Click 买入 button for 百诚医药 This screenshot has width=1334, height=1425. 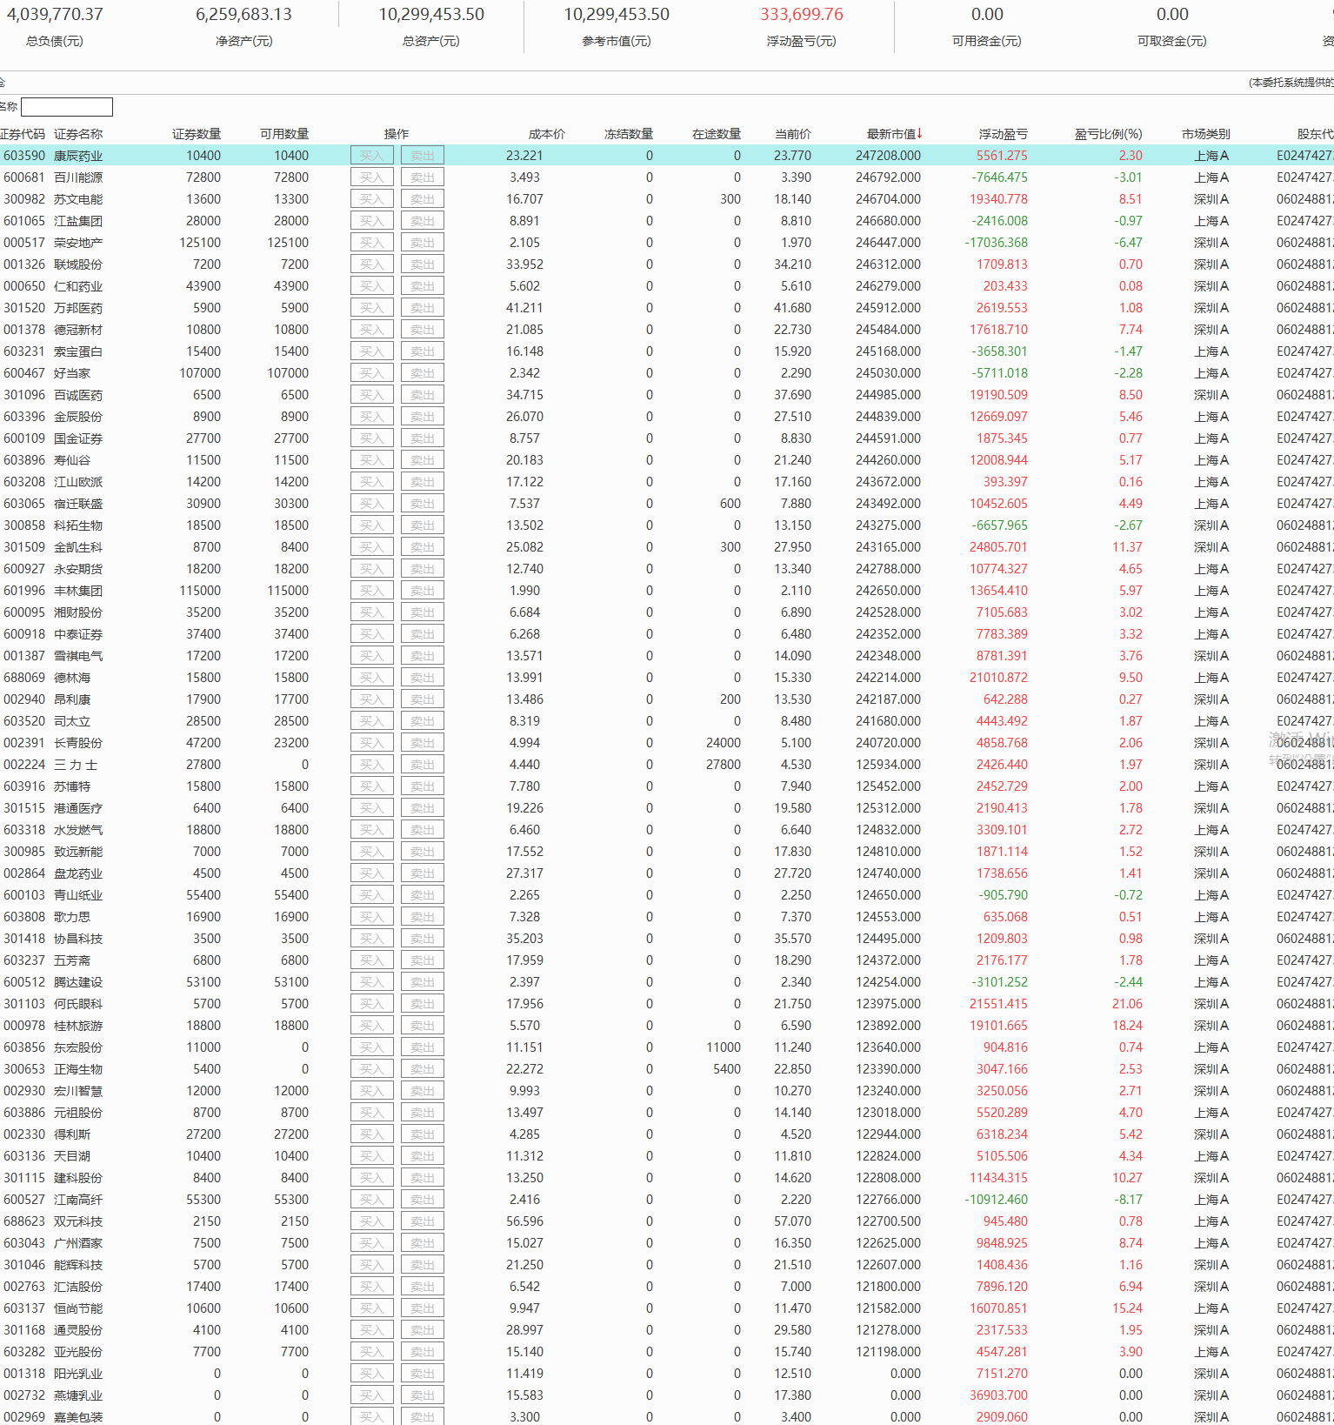click(x=372, y=395)
